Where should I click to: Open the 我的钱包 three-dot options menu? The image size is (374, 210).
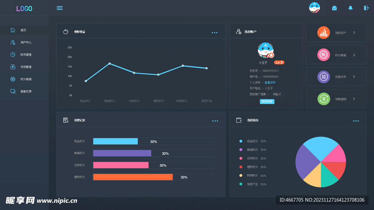pos(356,121)
